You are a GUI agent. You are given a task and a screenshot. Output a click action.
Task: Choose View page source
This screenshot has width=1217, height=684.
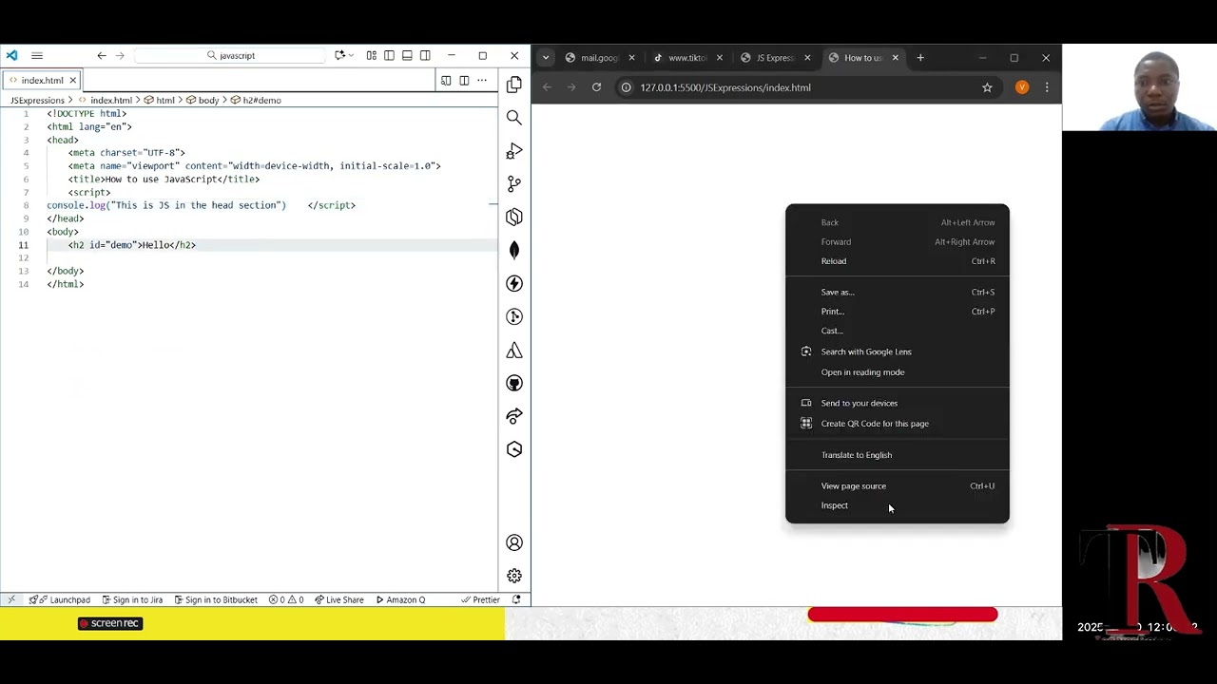pos(898,486)
